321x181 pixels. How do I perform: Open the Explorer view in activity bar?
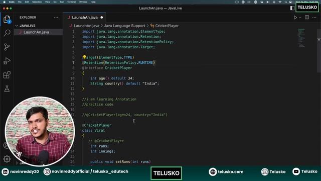click(x=7, y=20)
